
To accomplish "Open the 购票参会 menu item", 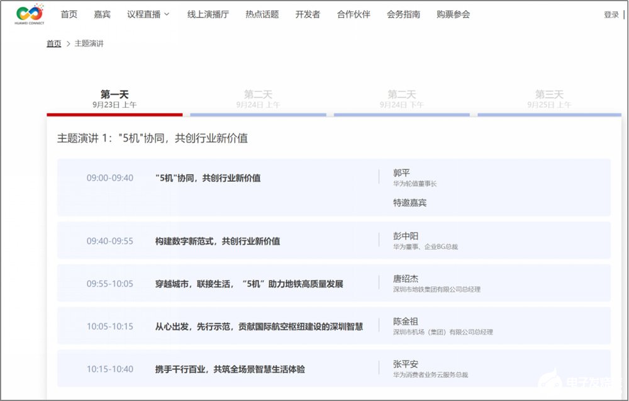I will (x=454, y=14).
